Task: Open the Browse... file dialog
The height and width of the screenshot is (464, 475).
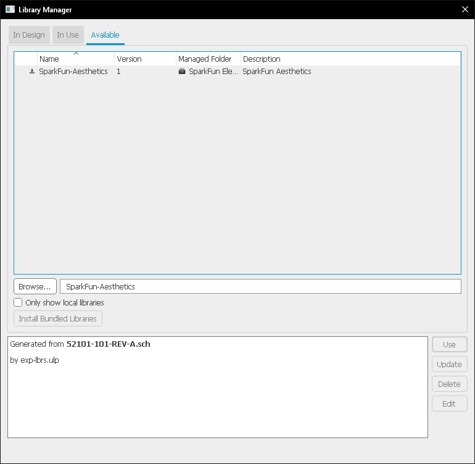Action: [35, 286]
